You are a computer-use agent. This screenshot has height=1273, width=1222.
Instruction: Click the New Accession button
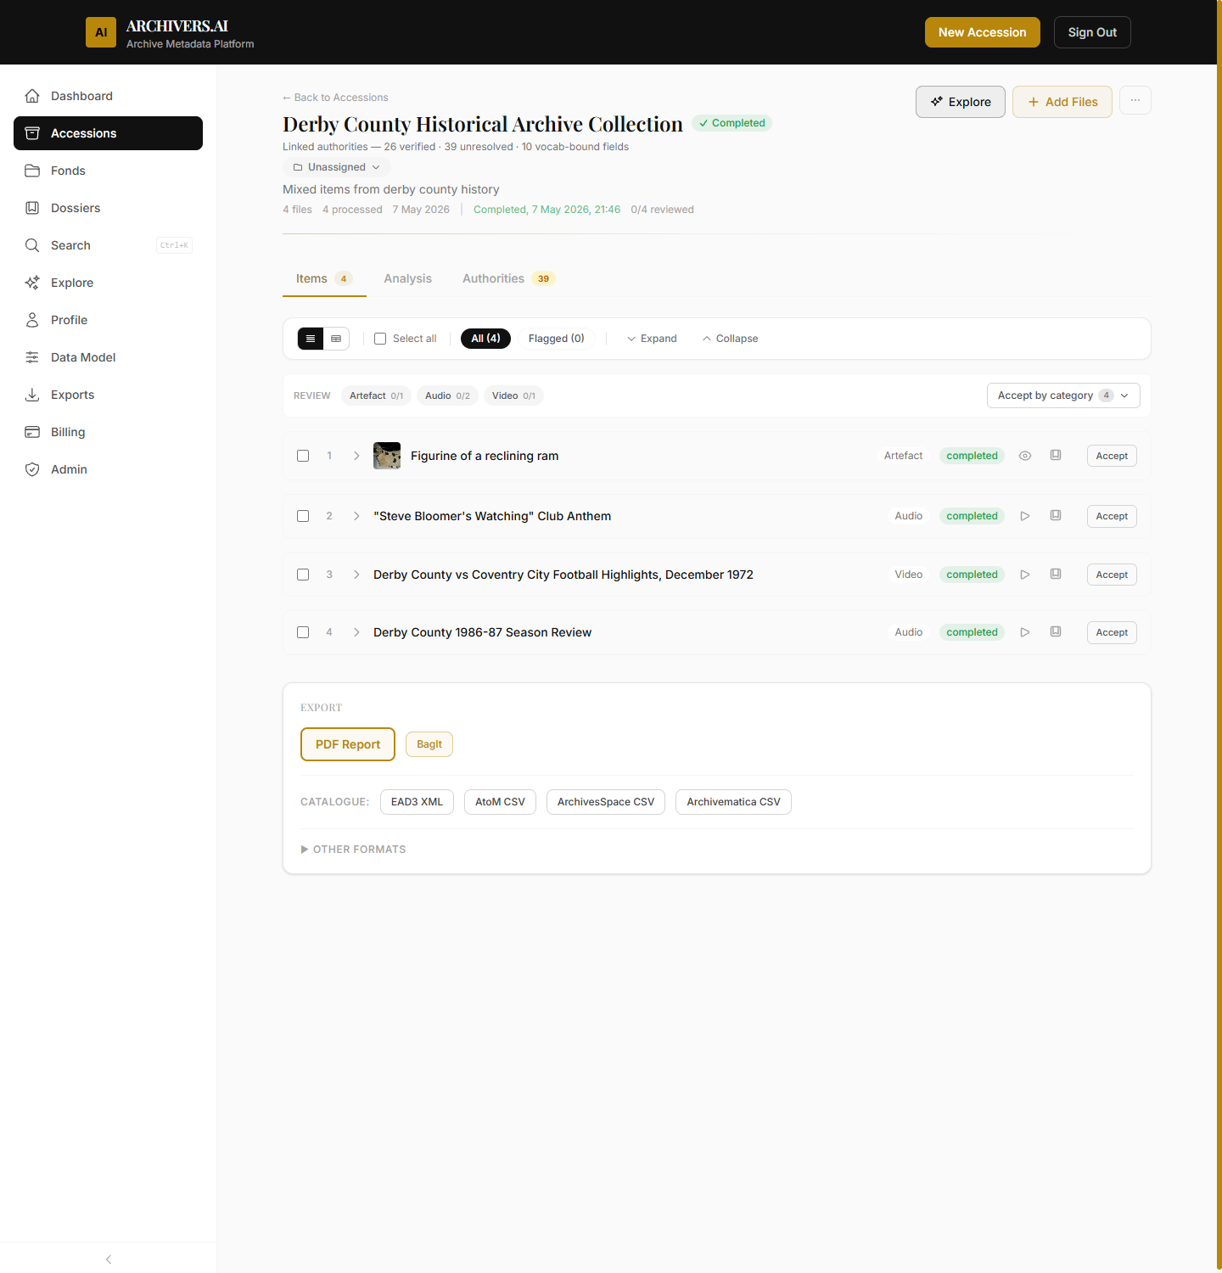[x=982, y=32]
